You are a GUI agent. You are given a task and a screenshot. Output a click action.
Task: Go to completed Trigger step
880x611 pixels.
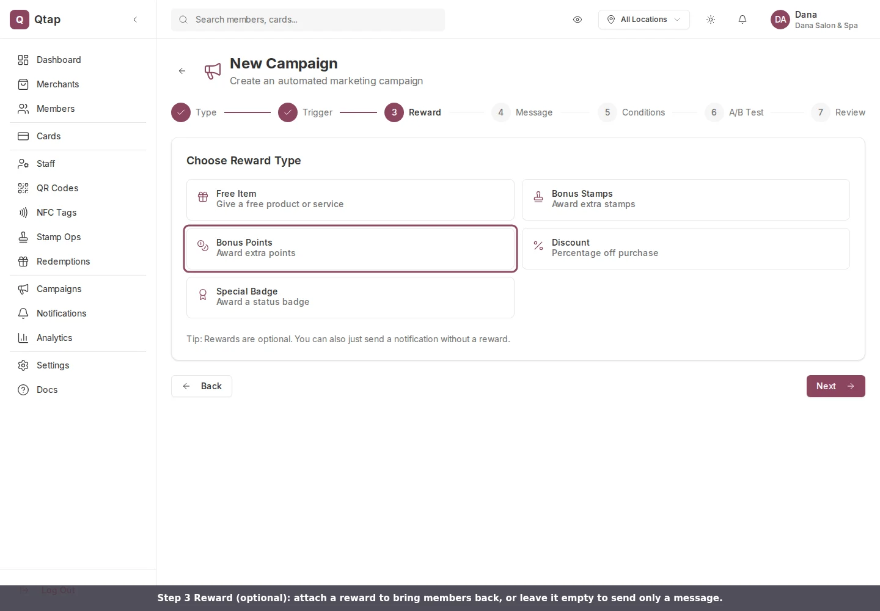tap(305, 112)
